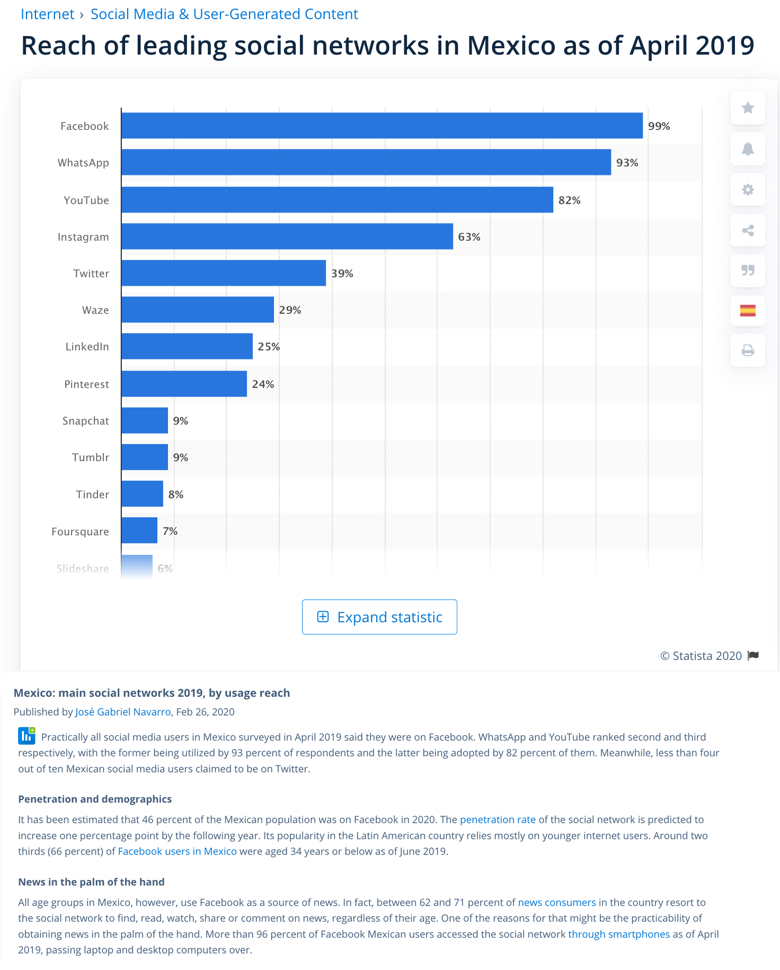Click the flag icon beside Statista 2020
This screenshot has height=970, width=780.
coord(753,656)
